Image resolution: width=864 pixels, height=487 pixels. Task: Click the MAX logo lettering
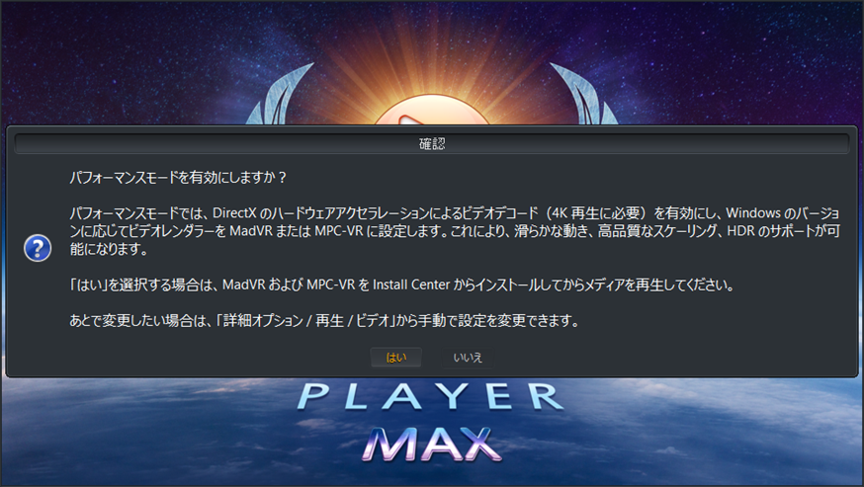(431, 445)
